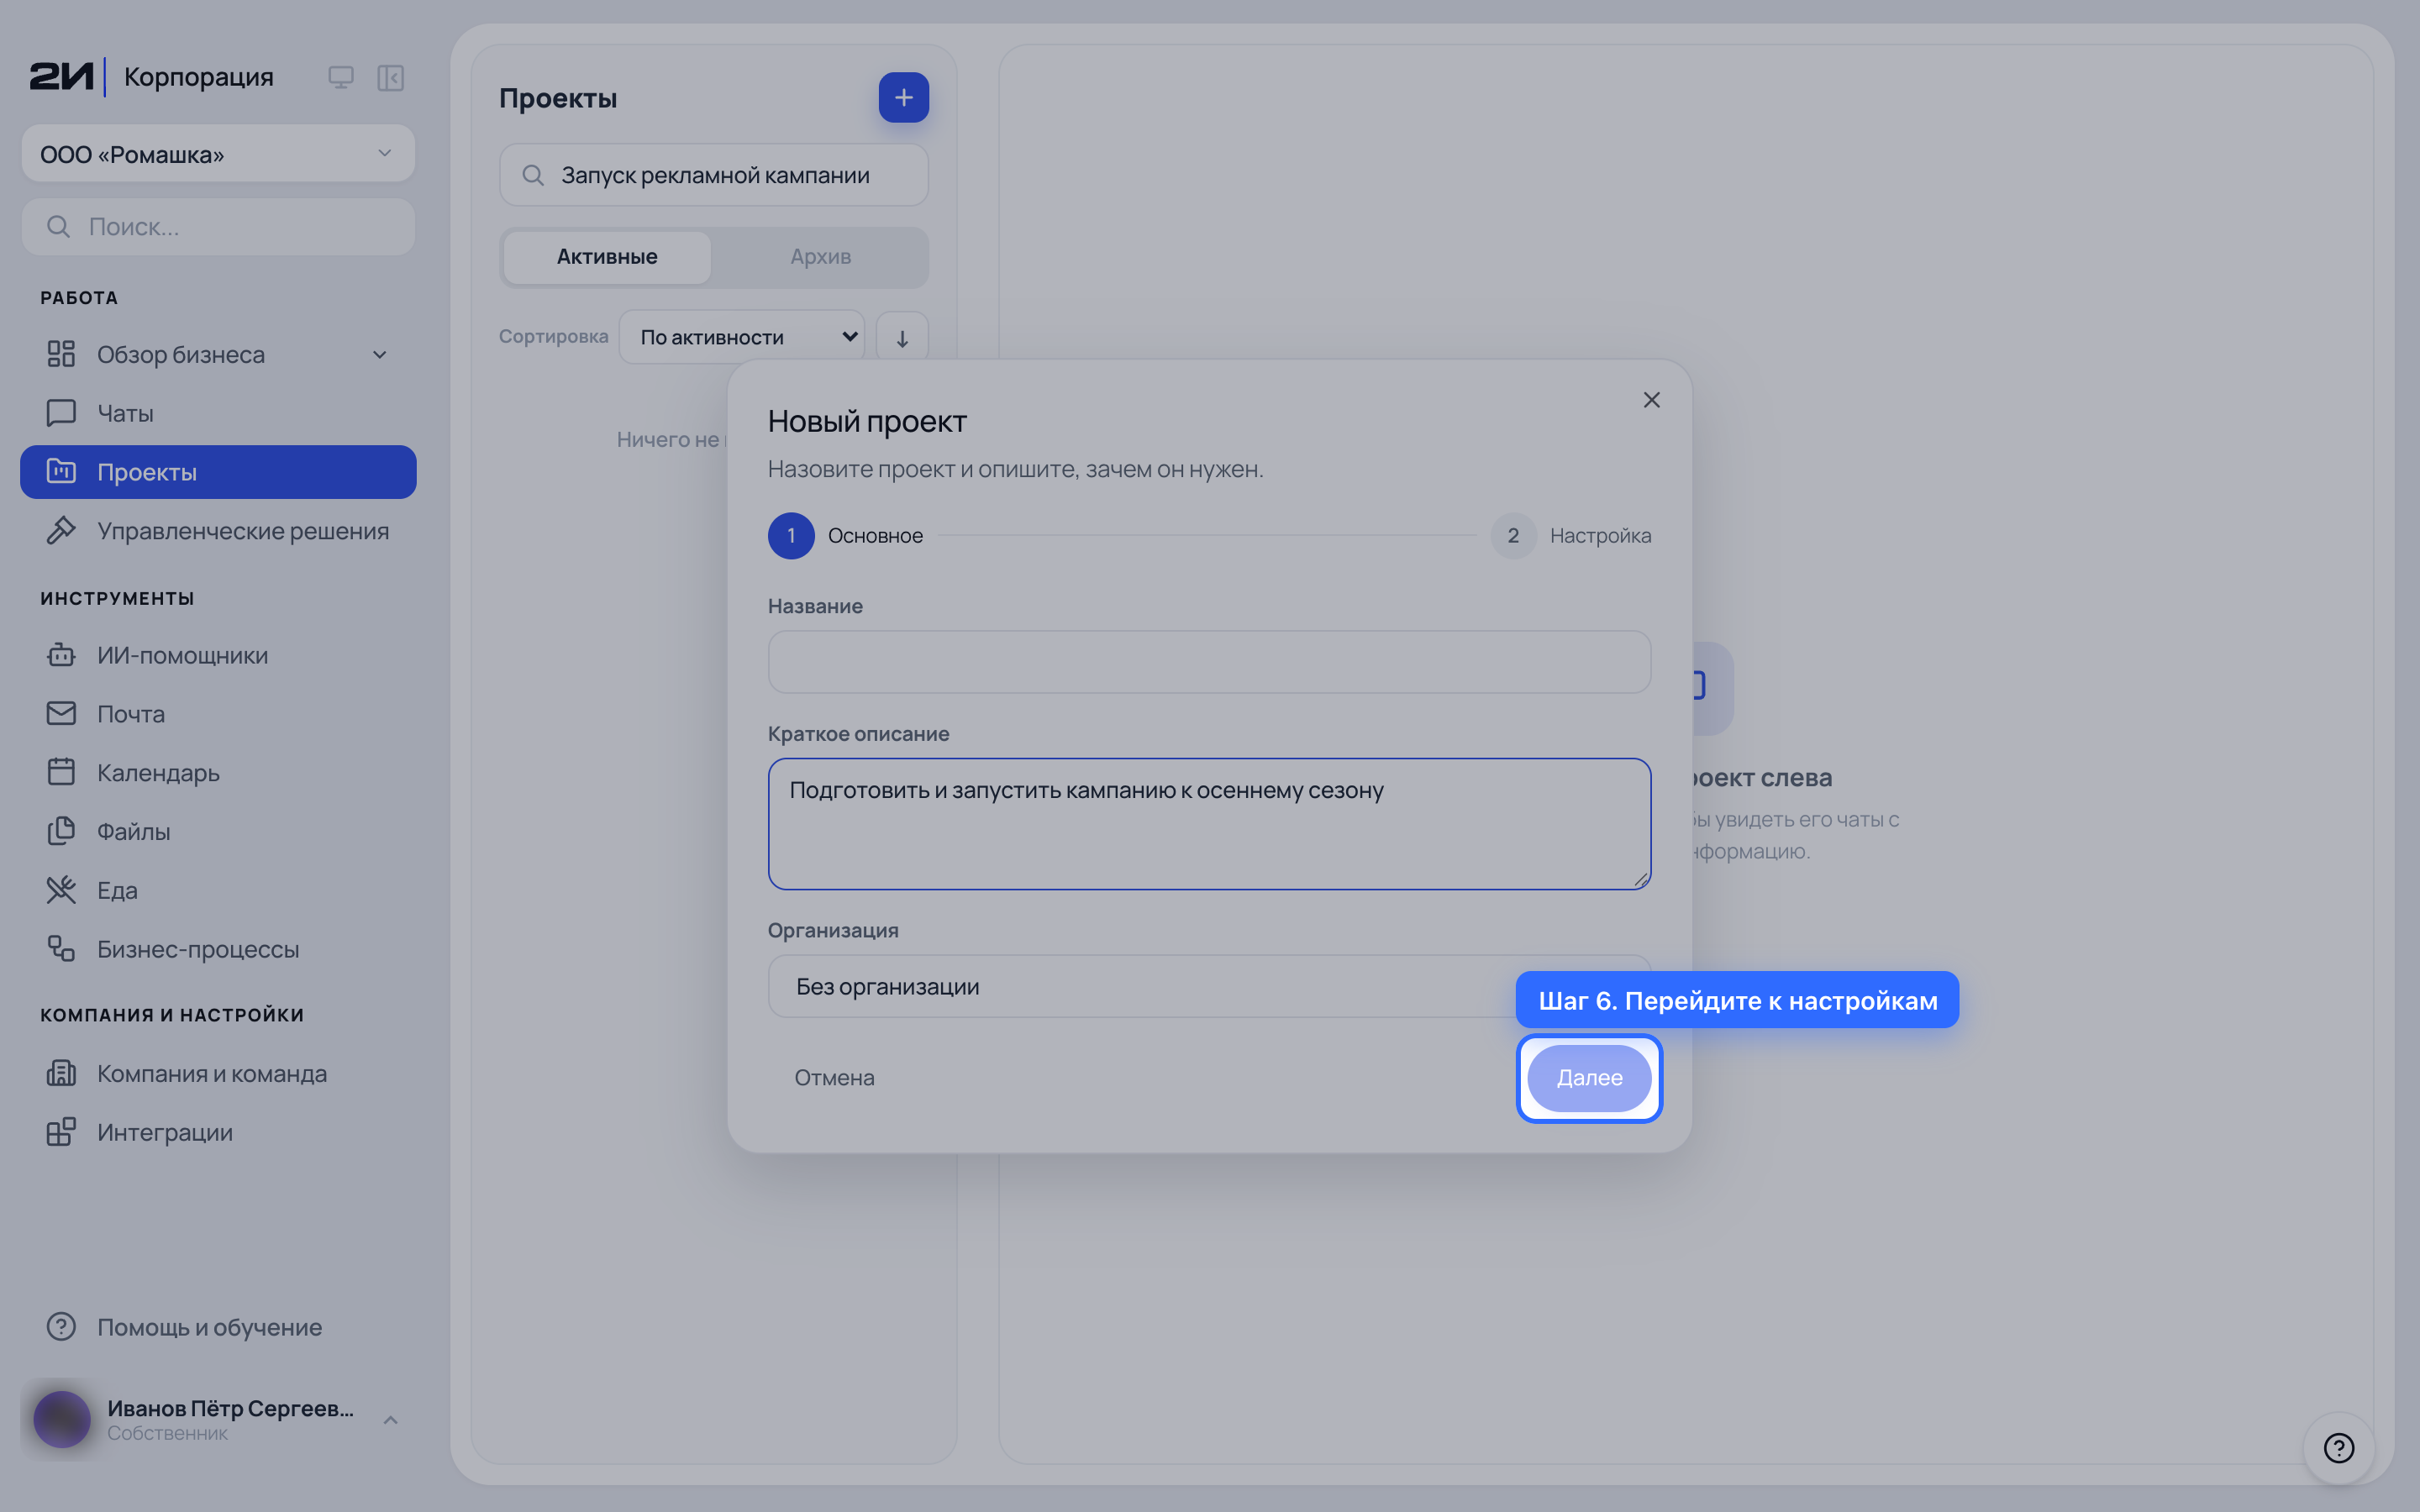
Task: Open the По активности sort dropdown
Action: coord(742,337)
